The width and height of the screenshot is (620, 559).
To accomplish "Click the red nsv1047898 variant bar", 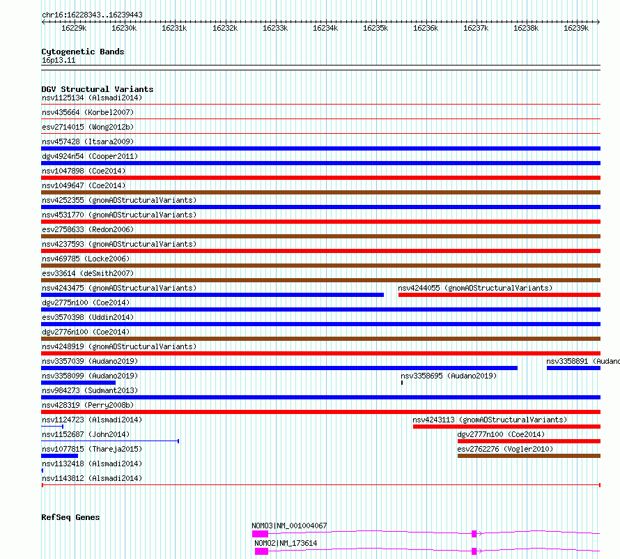I will pyautogui.click(x=320, y=178).
